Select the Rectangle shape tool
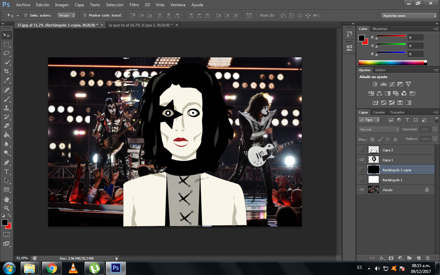This screenshot has width=440, height=275. (x=7, y=189)
